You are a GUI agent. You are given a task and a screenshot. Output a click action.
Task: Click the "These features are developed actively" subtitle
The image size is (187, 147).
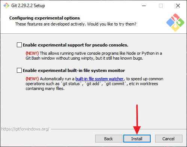pyautogui.click(x=76, y=24)
